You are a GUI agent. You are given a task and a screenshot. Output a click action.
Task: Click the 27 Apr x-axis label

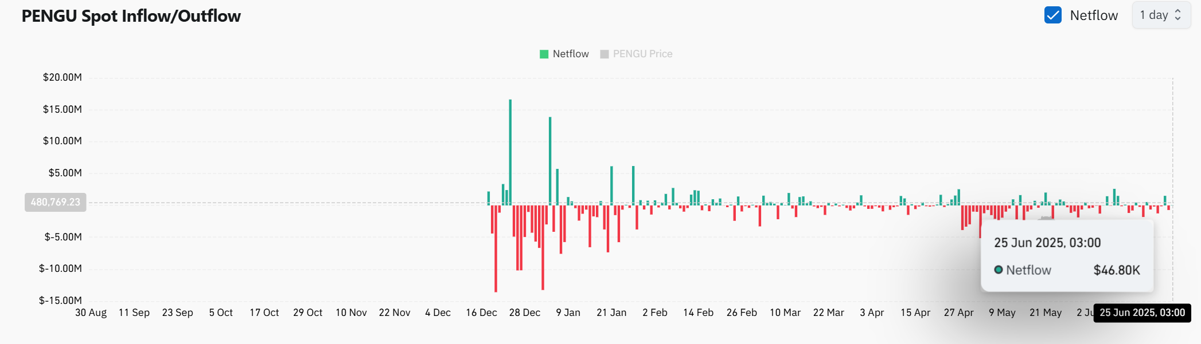pos(958,313)
